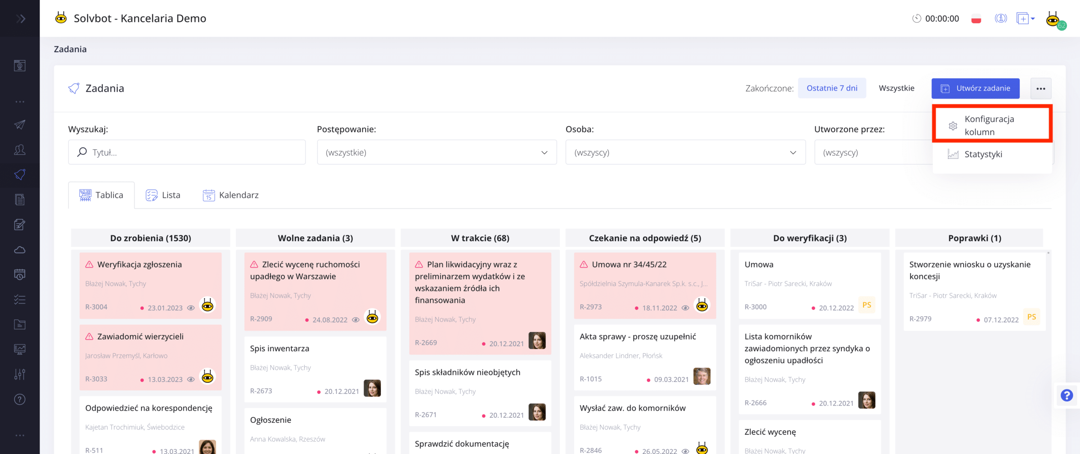Open the Zawiadomić wierzycieli task card
Screen dimensions: 1080x454
[151, 357]
